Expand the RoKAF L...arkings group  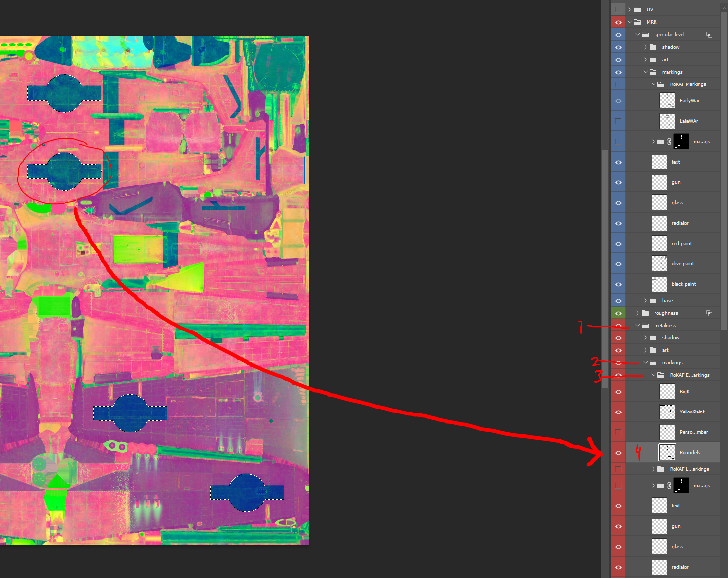click(x=653, y=469)
